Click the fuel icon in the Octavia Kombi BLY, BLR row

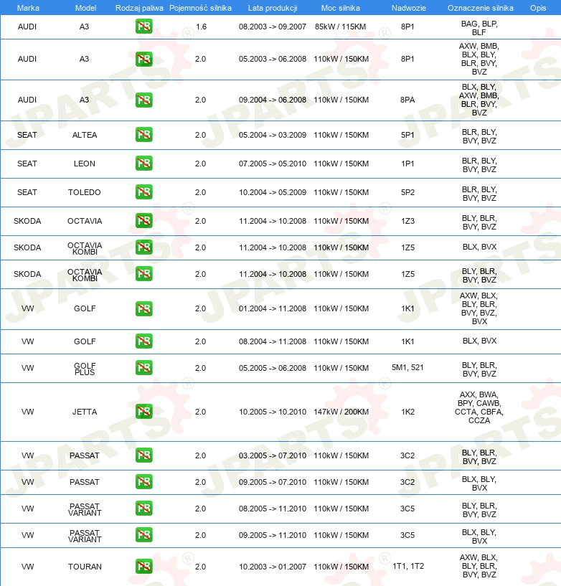click(144, 273)
